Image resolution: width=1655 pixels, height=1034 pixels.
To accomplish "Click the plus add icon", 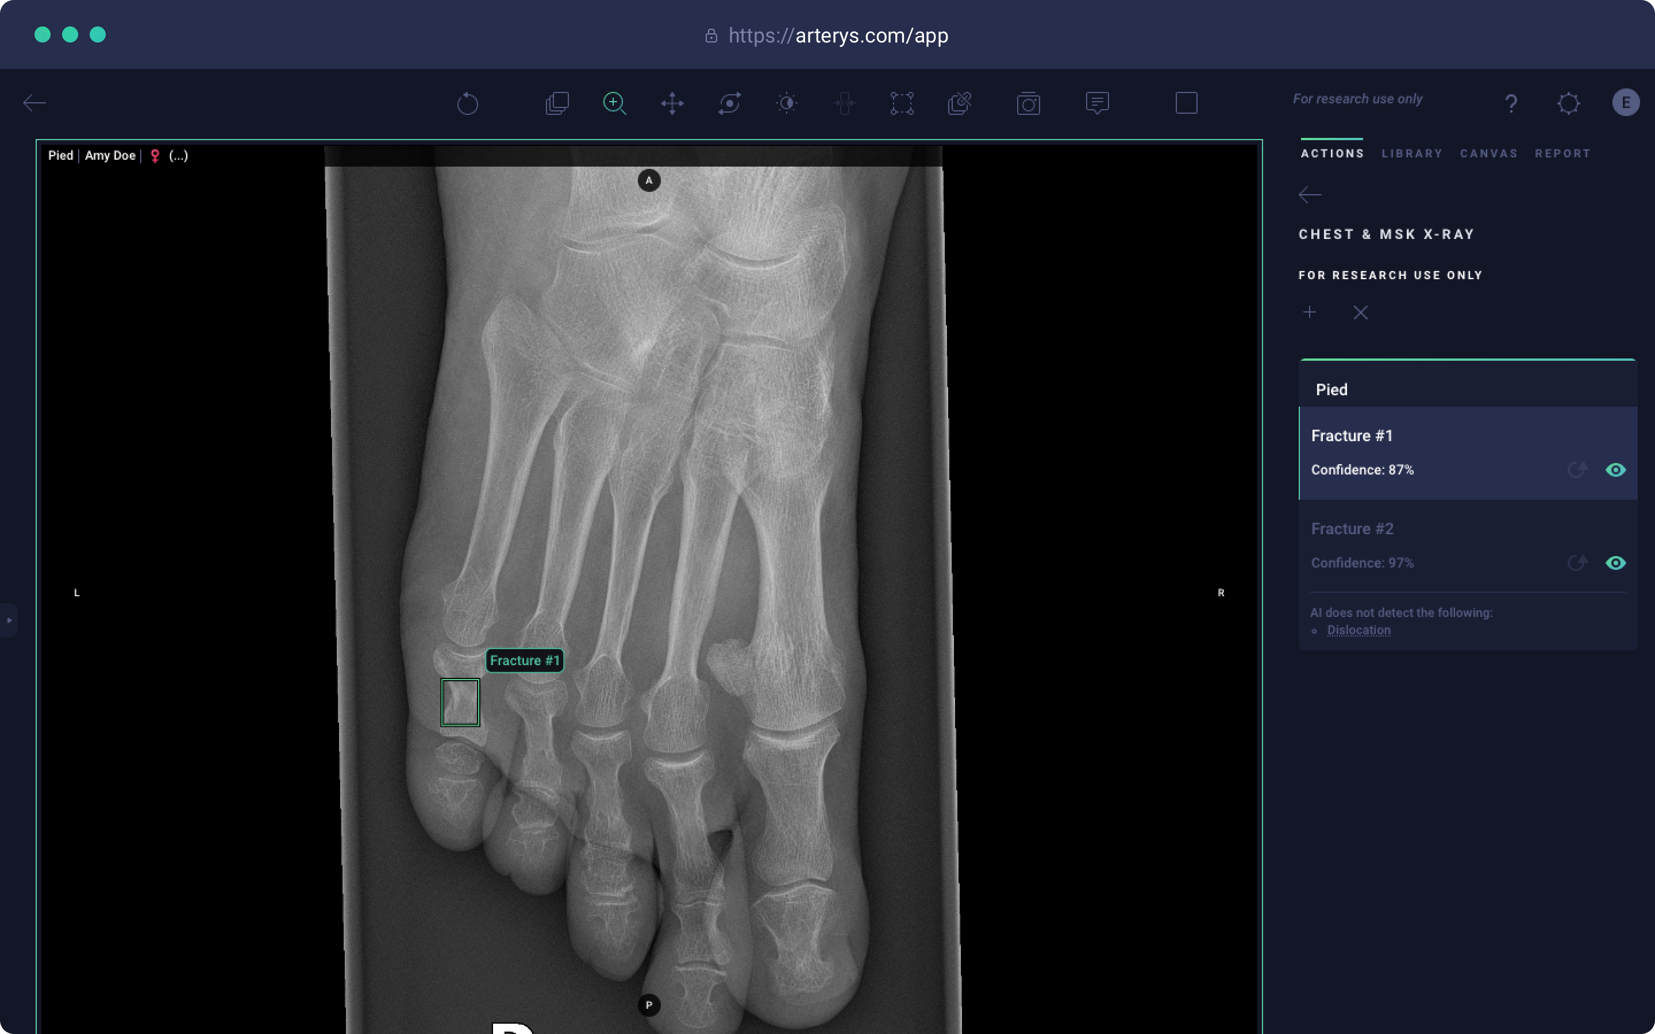I will [x=1310, y=312].
